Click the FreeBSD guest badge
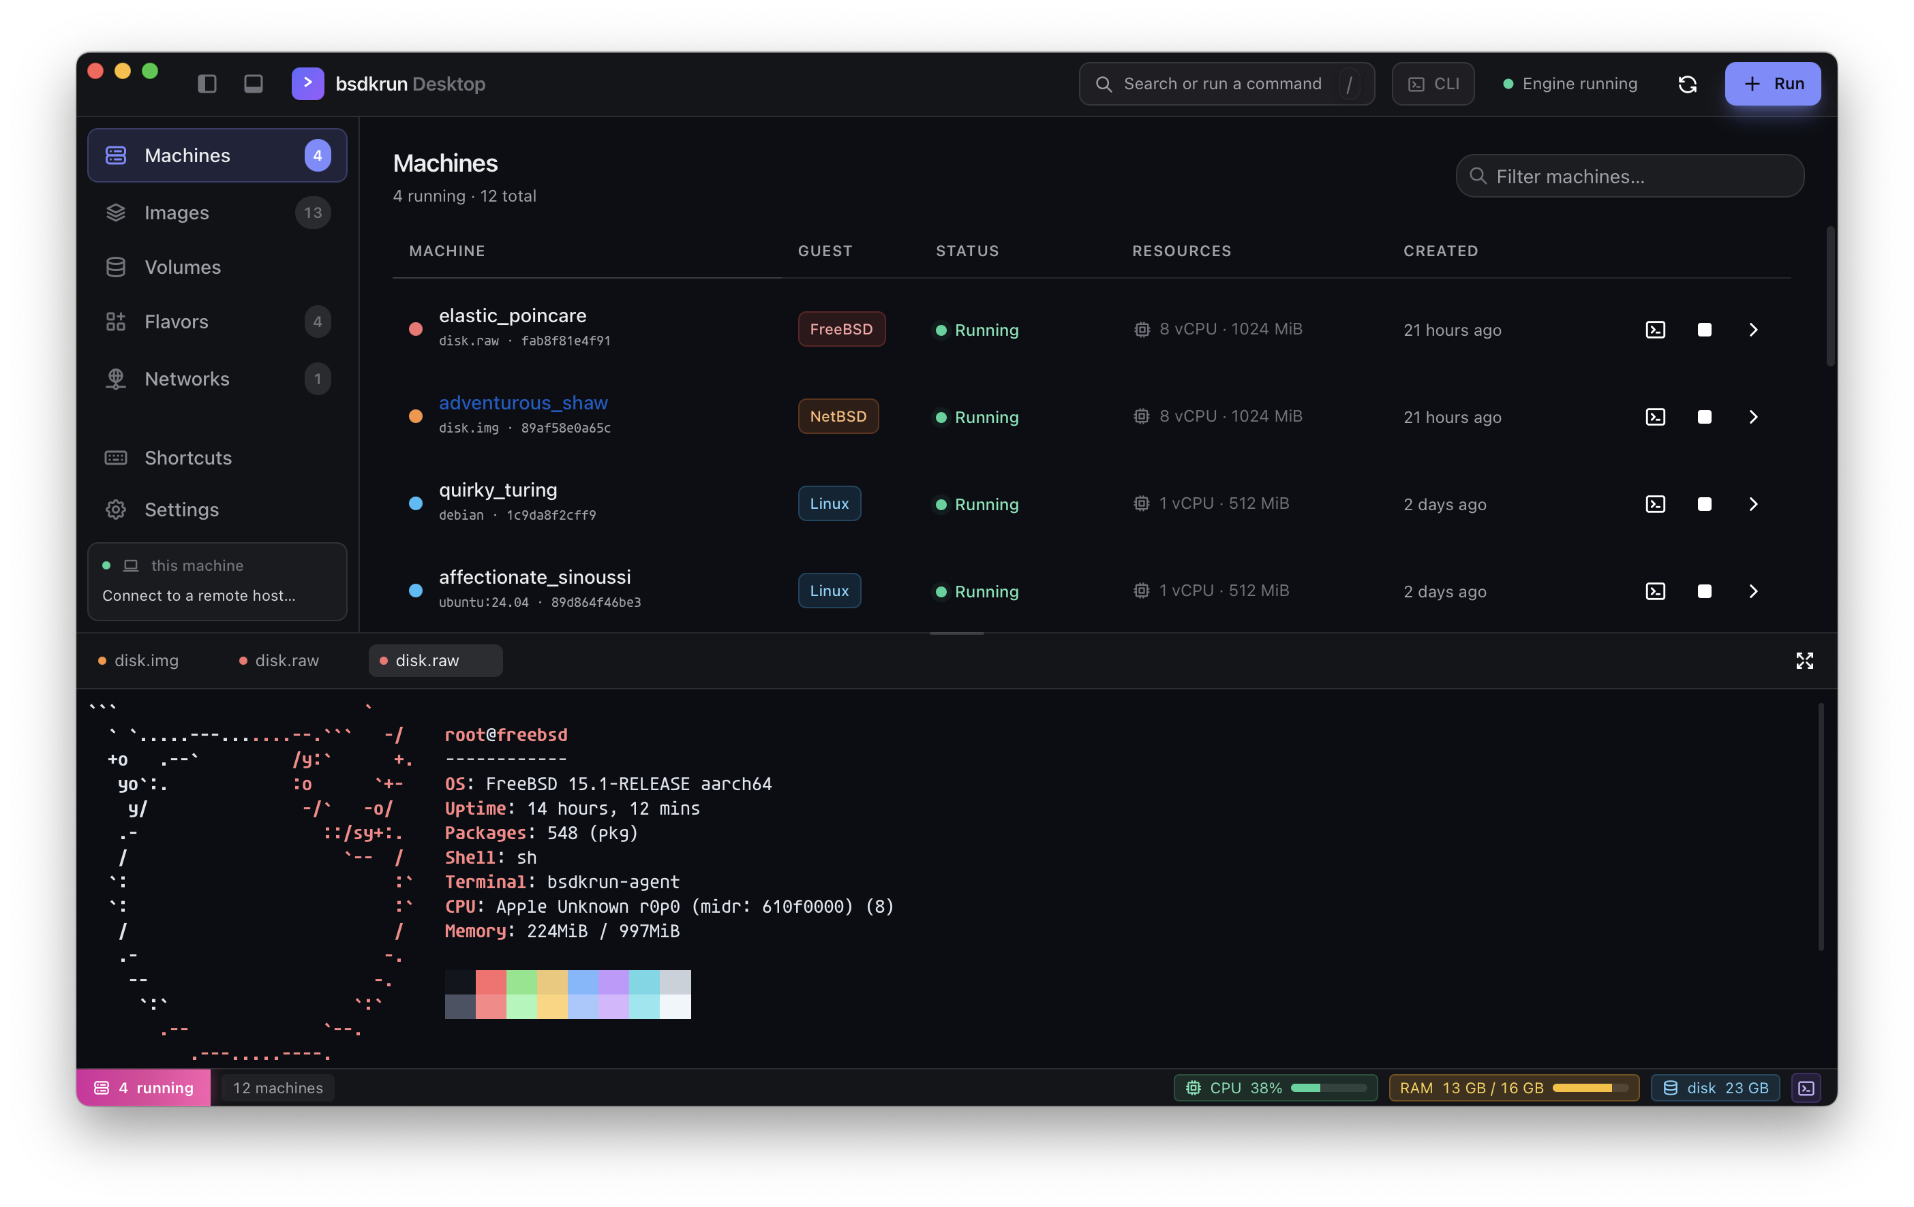The image size is (1914, 1207). click(841, 329)
